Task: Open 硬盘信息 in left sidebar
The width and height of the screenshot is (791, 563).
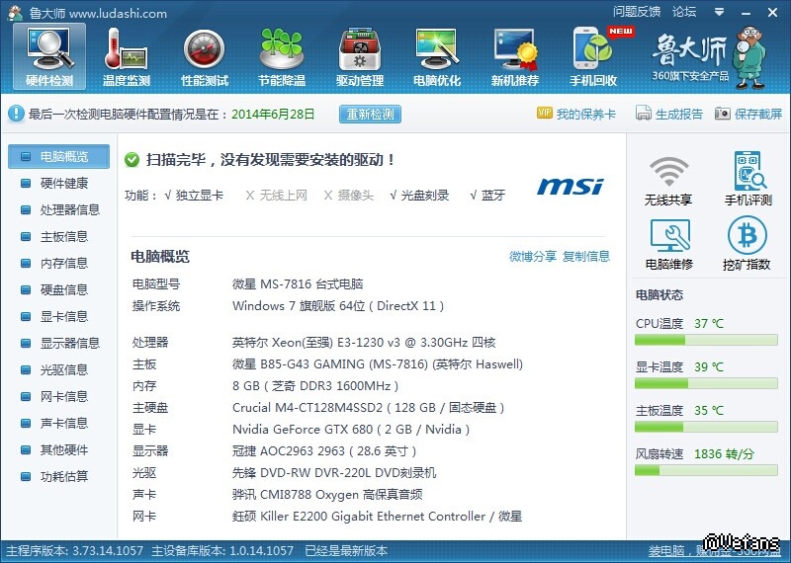Action: [x=64, y=289]
